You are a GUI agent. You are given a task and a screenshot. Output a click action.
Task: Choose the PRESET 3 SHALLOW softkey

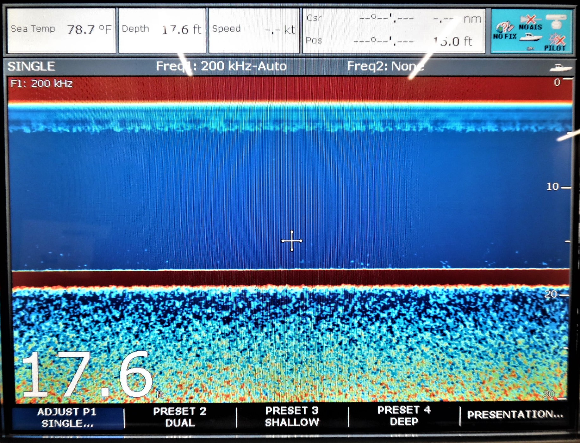point(292,416)
